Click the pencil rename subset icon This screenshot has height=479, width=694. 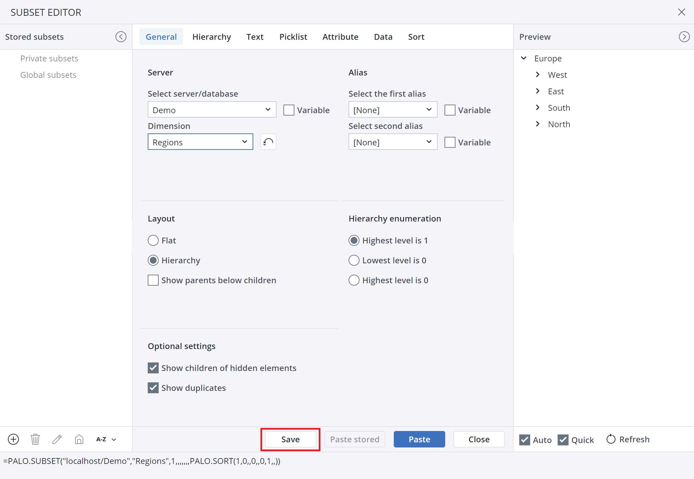(x=57, y=439)
